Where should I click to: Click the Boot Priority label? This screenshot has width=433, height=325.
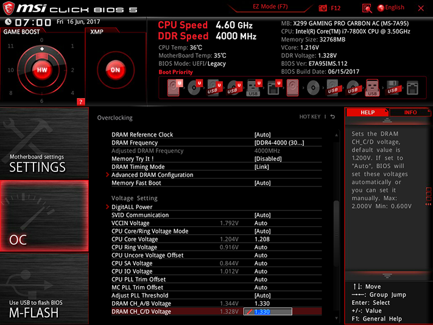pos(175,72)
